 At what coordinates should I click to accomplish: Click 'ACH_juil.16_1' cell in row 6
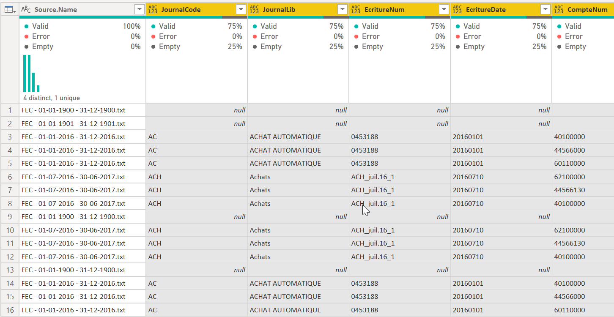[x=400, y=177]
